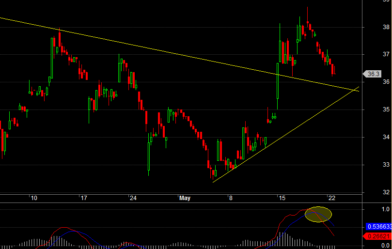Select date axis marker 17
This screenshot has height=249, width=392.
[84, 198]
